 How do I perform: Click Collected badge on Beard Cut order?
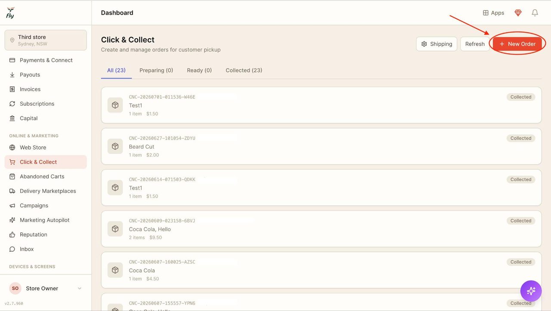521,138
